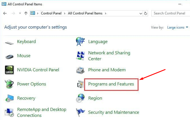Click the Power Options battery icon
Screen dimensions: 190x120
pos(9,84)
